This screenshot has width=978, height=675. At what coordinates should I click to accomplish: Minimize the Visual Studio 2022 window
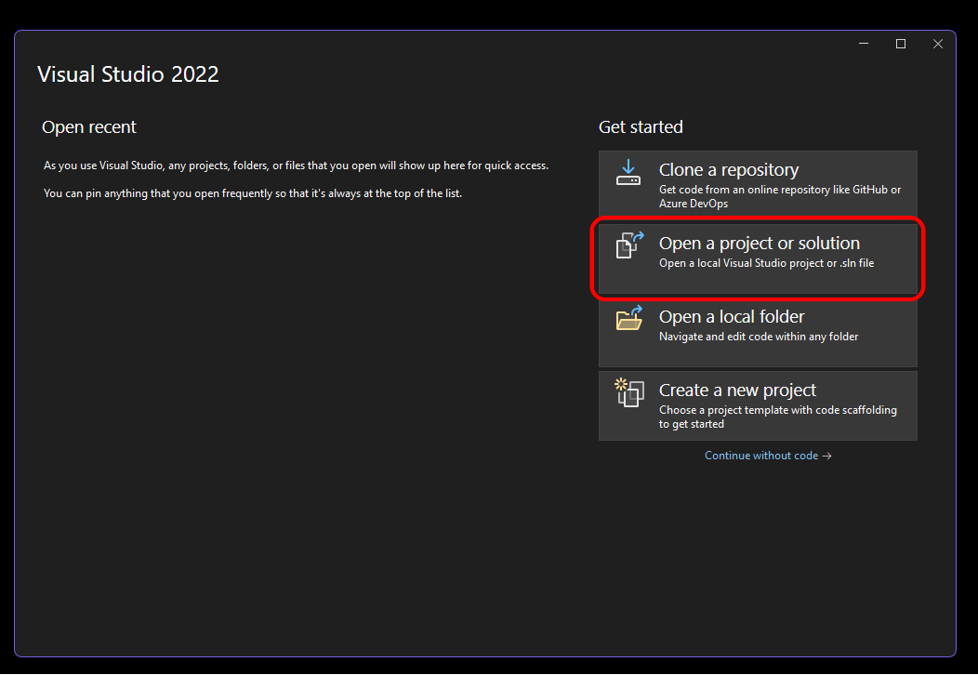coord(863,44)
